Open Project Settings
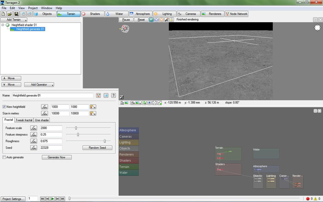The image size is (323, 202). pos(13,199)
